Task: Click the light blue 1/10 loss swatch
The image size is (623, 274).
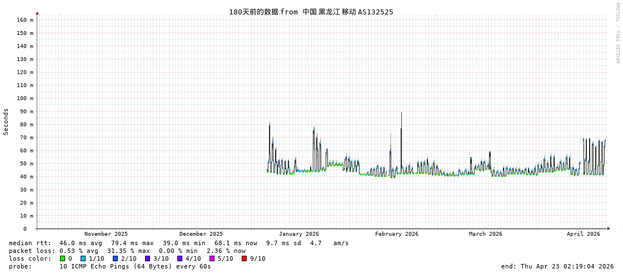Action: 83,258
